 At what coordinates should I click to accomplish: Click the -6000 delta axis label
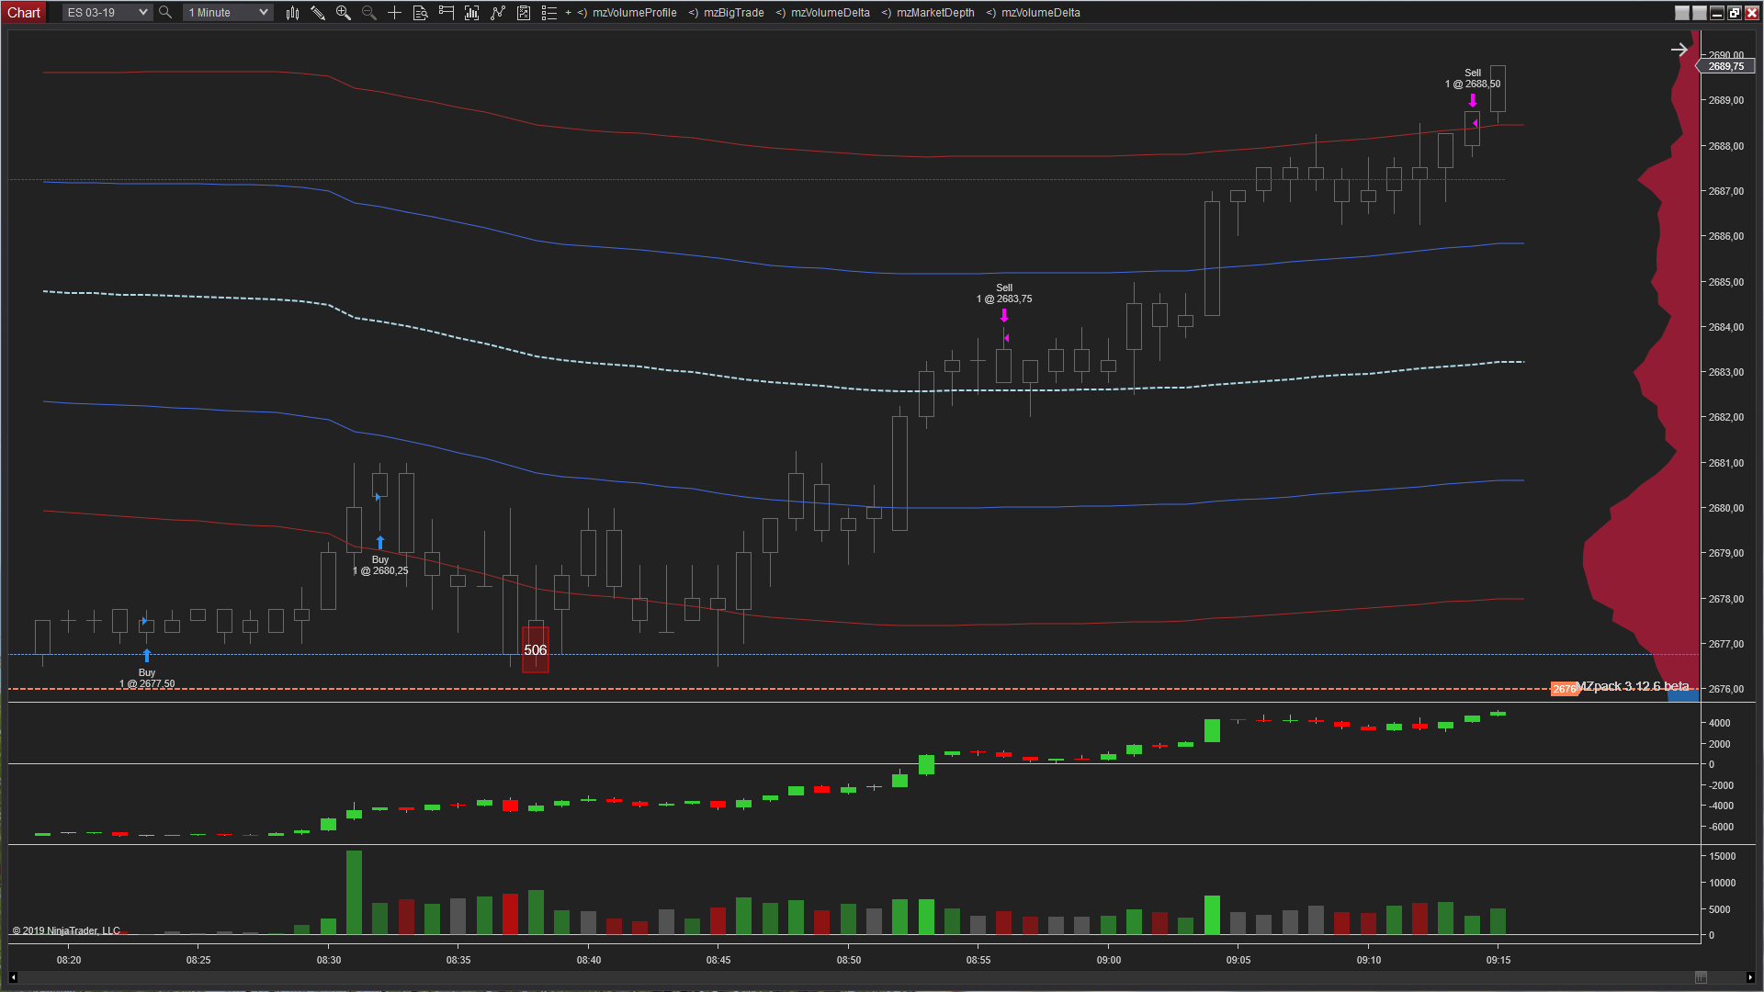pos(1722,827)
